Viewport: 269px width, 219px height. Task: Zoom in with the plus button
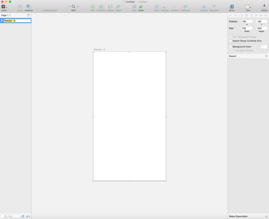pyautogui.click(x=78, y=6)
